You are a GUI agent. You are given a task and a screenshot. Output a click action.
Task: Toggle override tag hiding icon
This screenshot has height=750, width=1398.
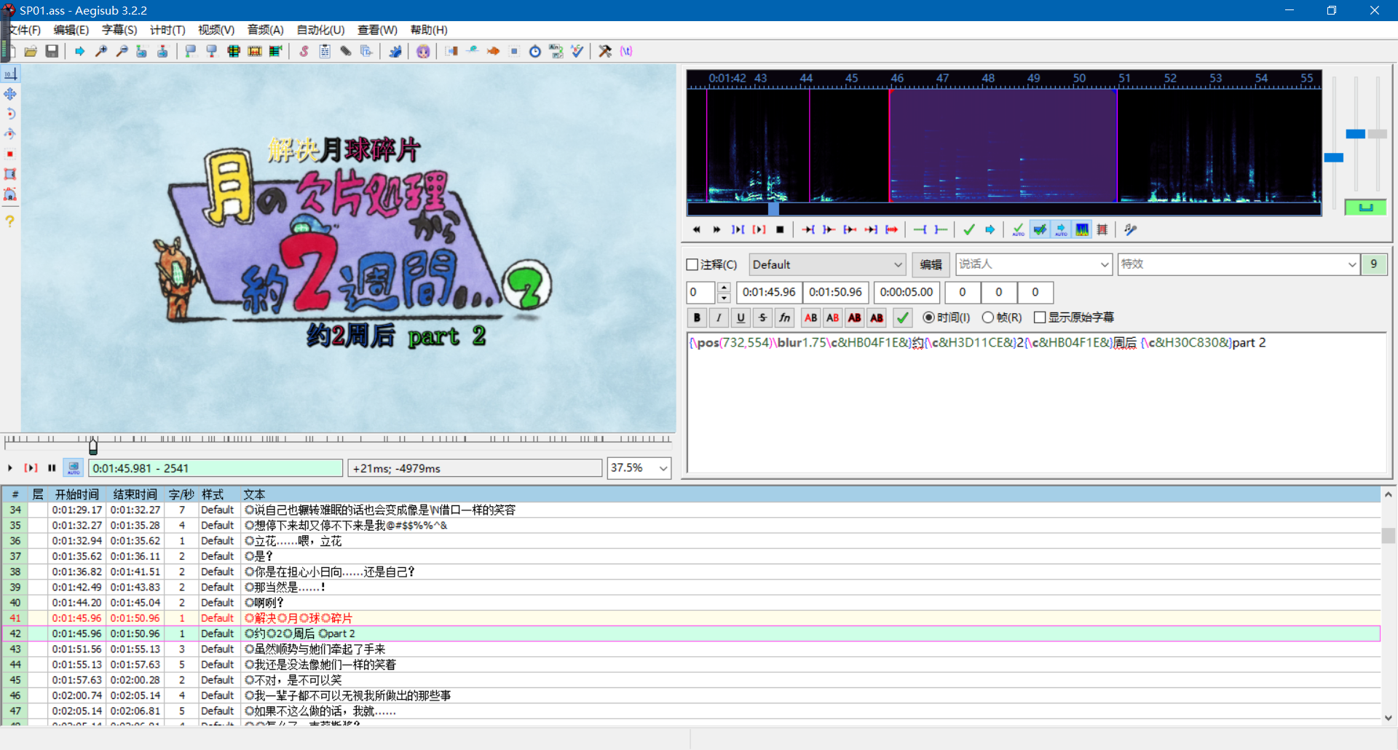[x=626, y=51]
